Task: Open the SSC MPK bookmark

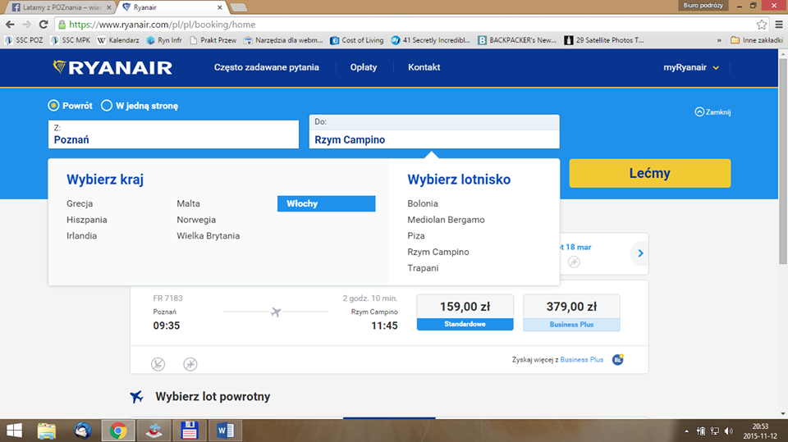Action: pyautogui.click(x=71, y=40)
